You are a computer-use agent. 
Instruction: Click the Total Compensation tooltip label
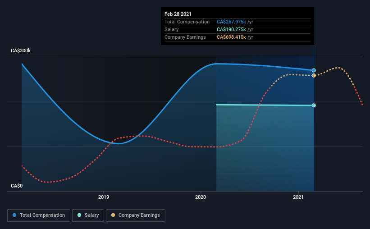click(x=187, y=22)
